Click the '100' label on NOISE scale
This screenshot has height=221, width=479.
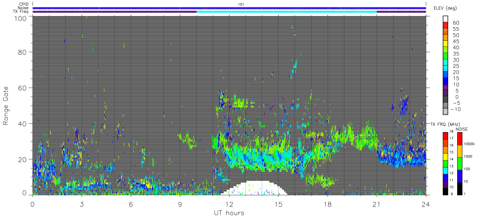pyautogui.click(x=468, y=169)
